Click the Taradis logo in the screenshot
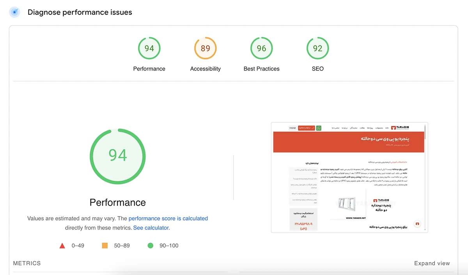Image resolution: width=468 pixels, height=275 pixels. coord(401,128)
